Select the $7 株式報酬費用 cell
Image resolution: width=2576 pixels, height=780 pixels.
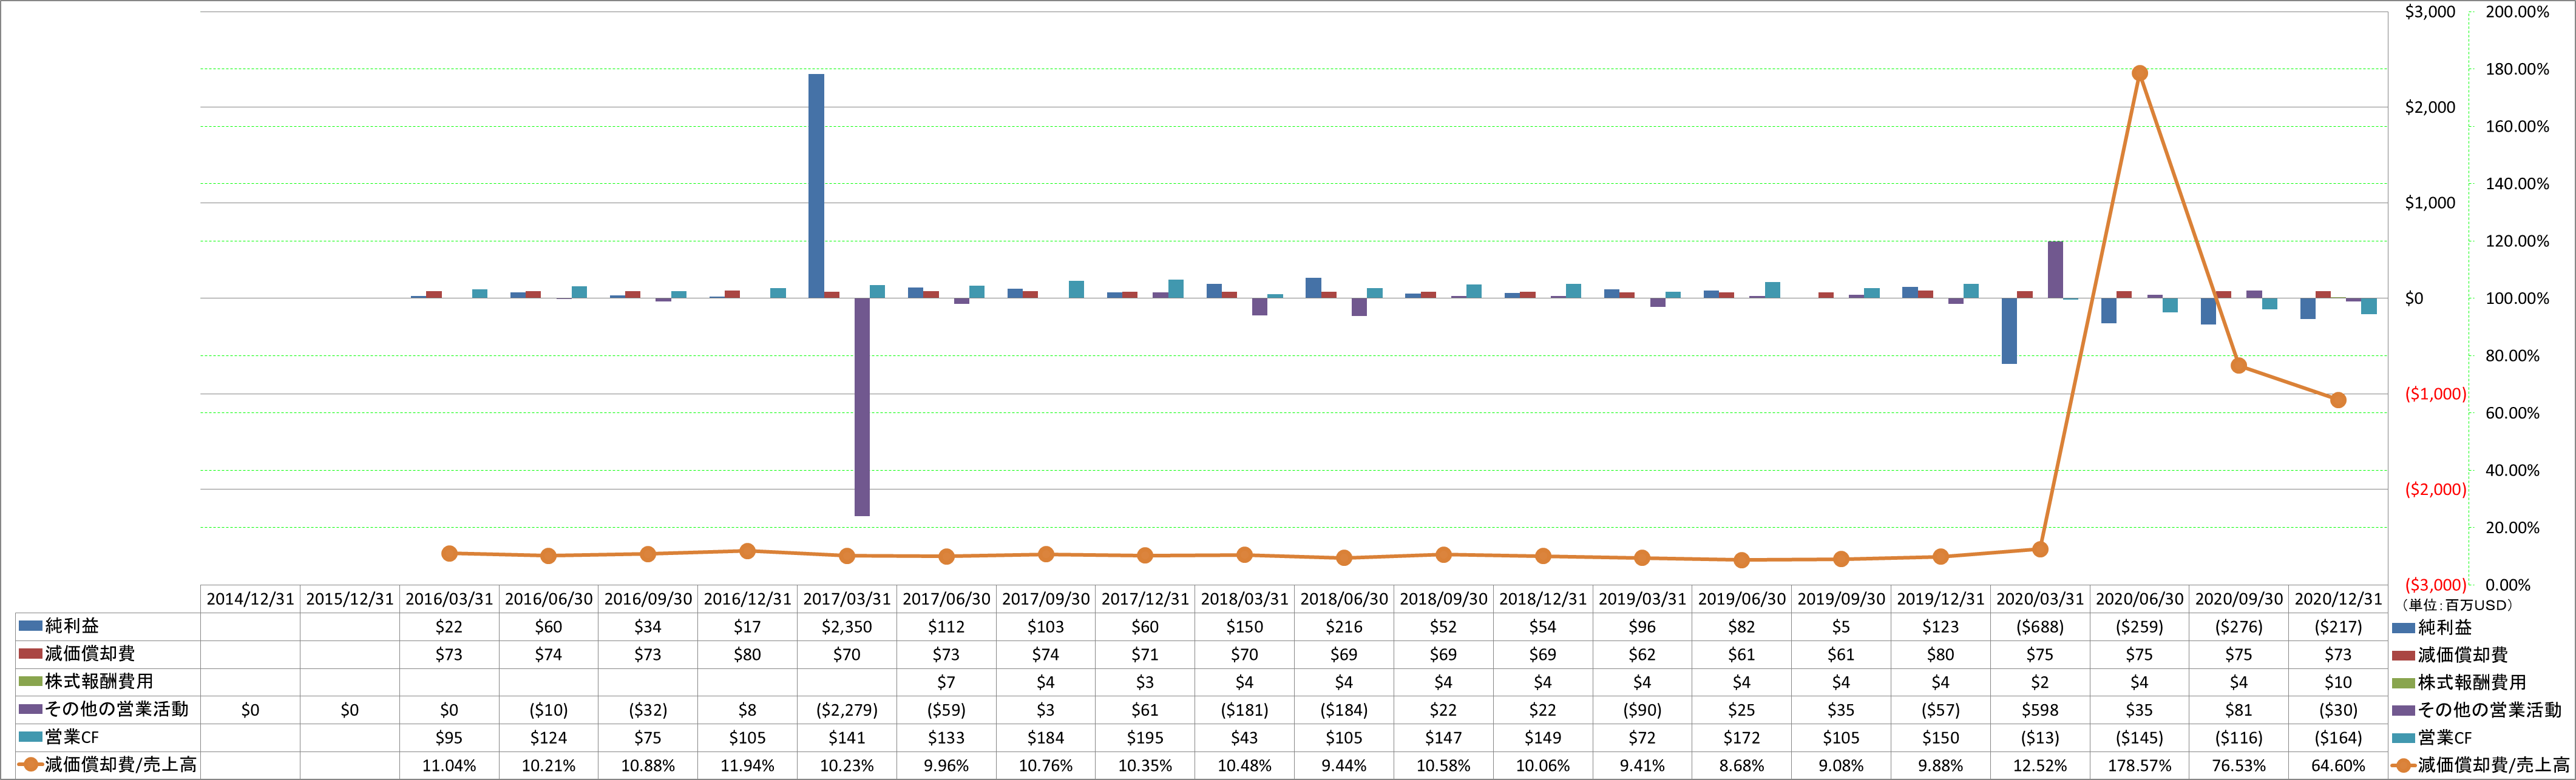coord(946,682)
